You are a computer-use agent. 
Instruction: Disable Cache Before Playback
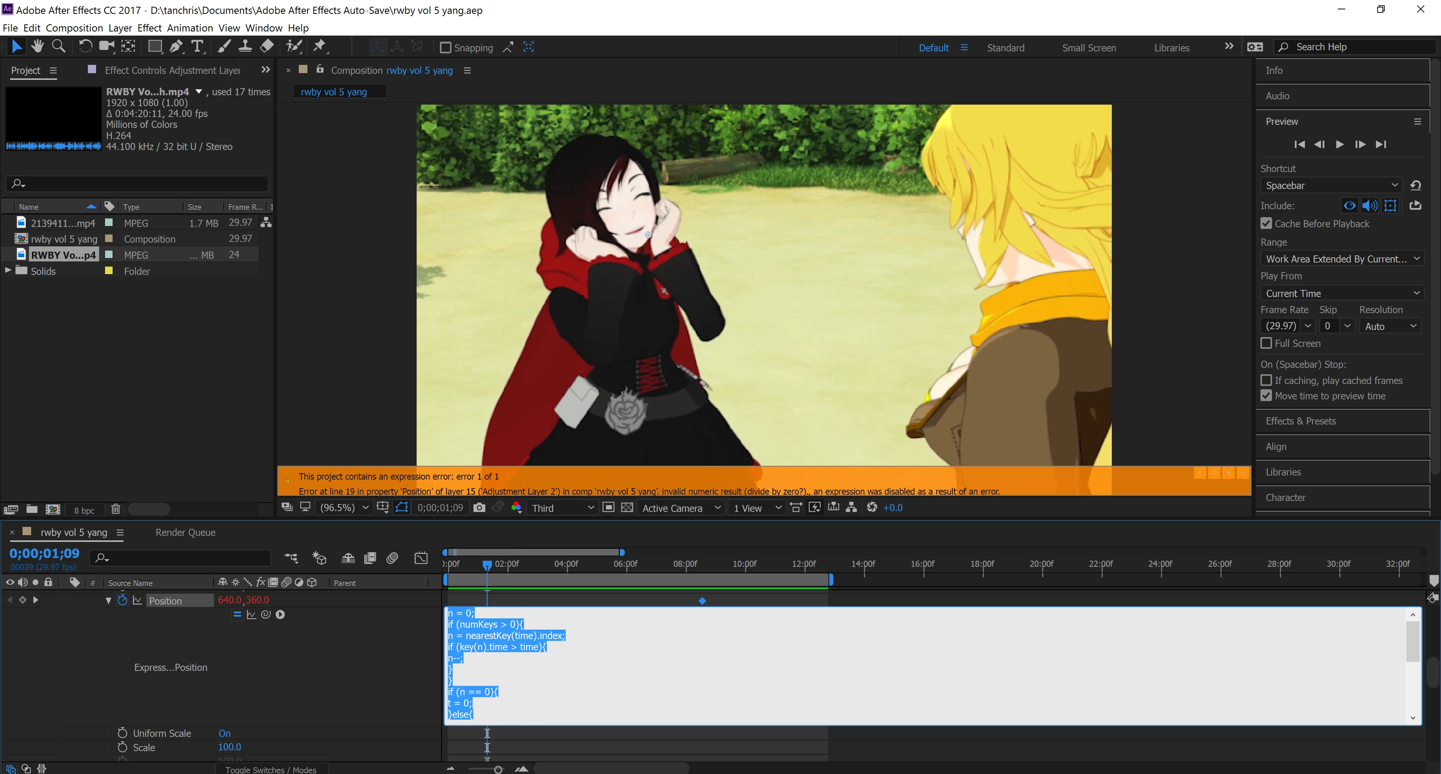click(1266, 223)
